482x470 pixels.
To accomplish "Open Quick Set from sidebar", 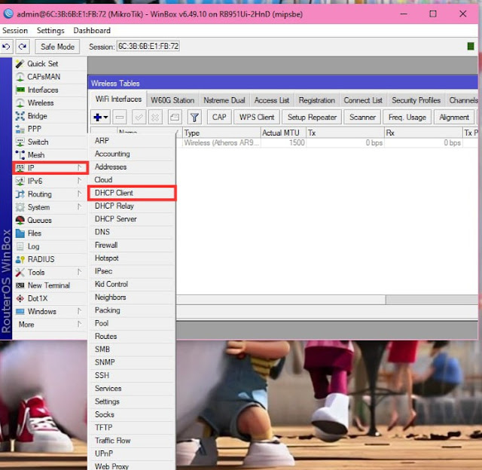I will pos(50,63).
